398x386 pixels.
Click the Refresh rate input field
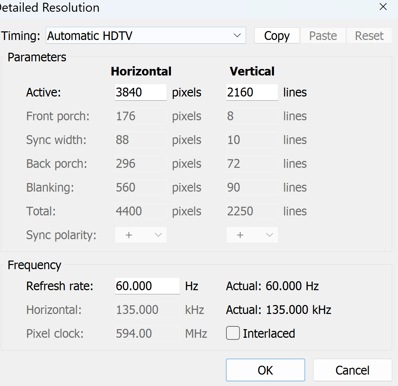147,286
